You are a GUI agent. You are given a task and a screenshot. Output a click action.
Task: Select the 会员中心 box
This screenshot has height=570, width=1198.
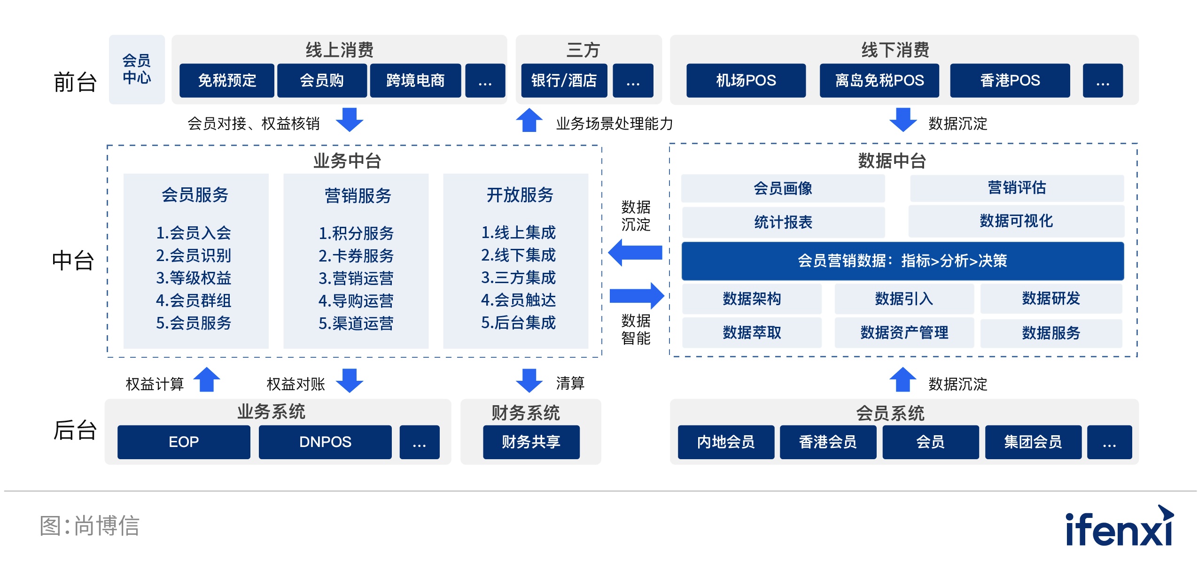tap(137, 69)
